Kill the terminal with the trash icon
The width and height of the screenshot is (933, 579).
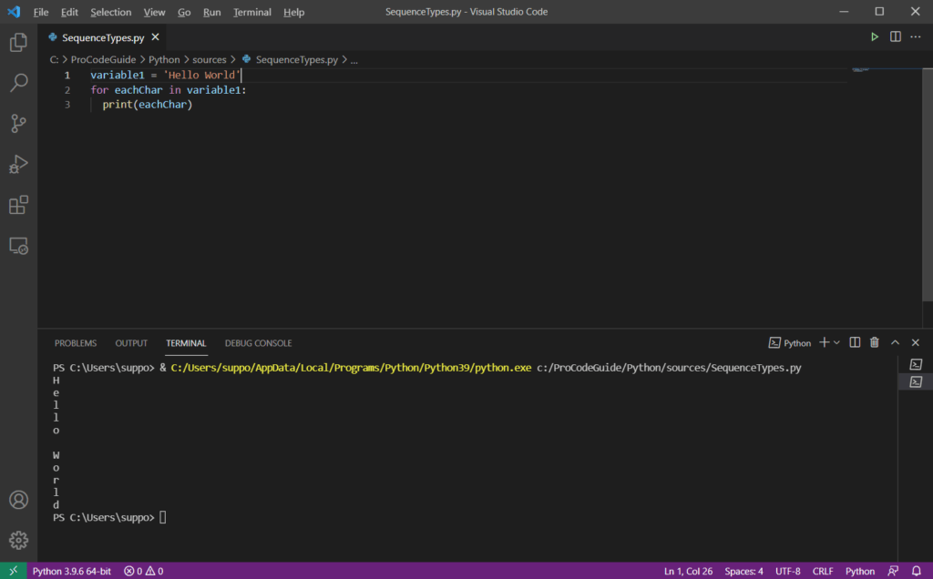(x=873, y=342)
